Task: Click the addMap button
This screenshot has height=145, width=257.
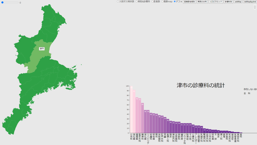Action: (238, 2)
